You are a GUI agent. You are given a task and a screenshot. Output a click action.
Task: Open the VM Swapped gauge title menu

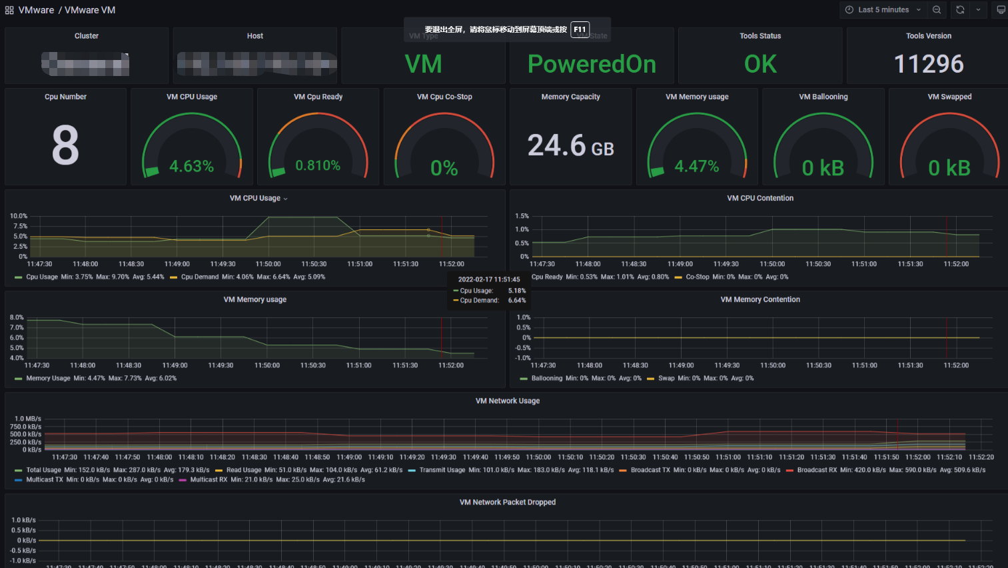[x=949, y=97]
